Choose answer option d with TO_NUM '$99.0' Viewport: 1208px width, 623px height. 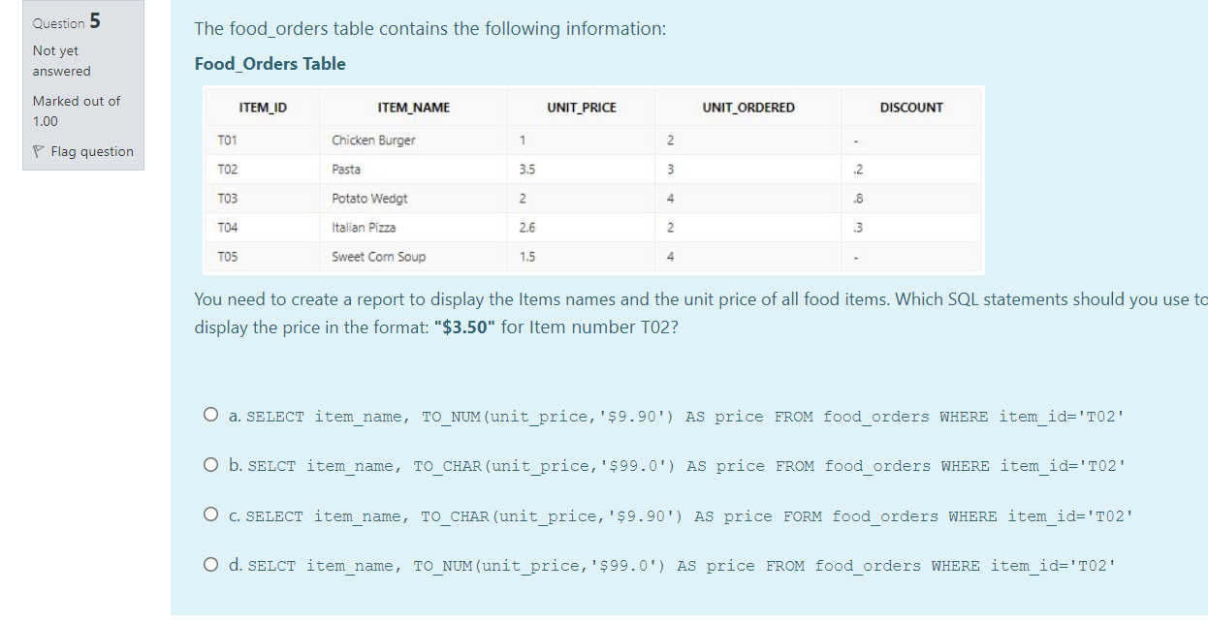click(x=211, y=565)
